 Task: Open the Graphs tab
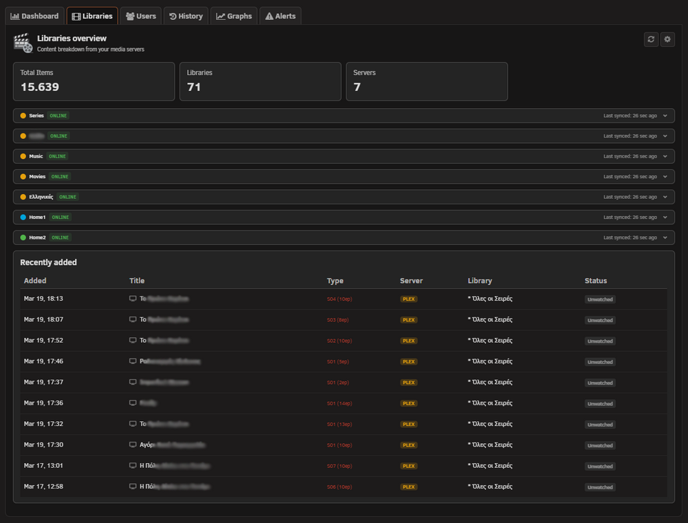pos(234,17)
